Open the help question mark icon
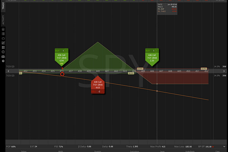The height and width of the screenshot is (152, 228). [x=3, y=61]
